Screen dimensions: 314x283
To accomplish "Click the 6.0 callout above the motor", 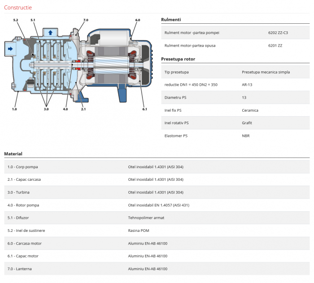I will pyautogui.click(x=138, y=20).
